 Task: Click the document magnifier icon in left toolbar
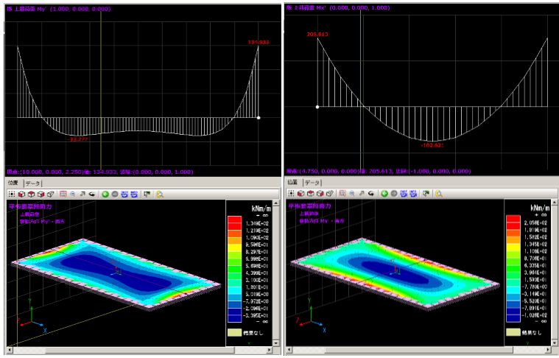click(160, 194)
